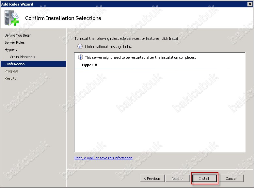Select the Hyper-V step in sidebar

click(11, 50)
